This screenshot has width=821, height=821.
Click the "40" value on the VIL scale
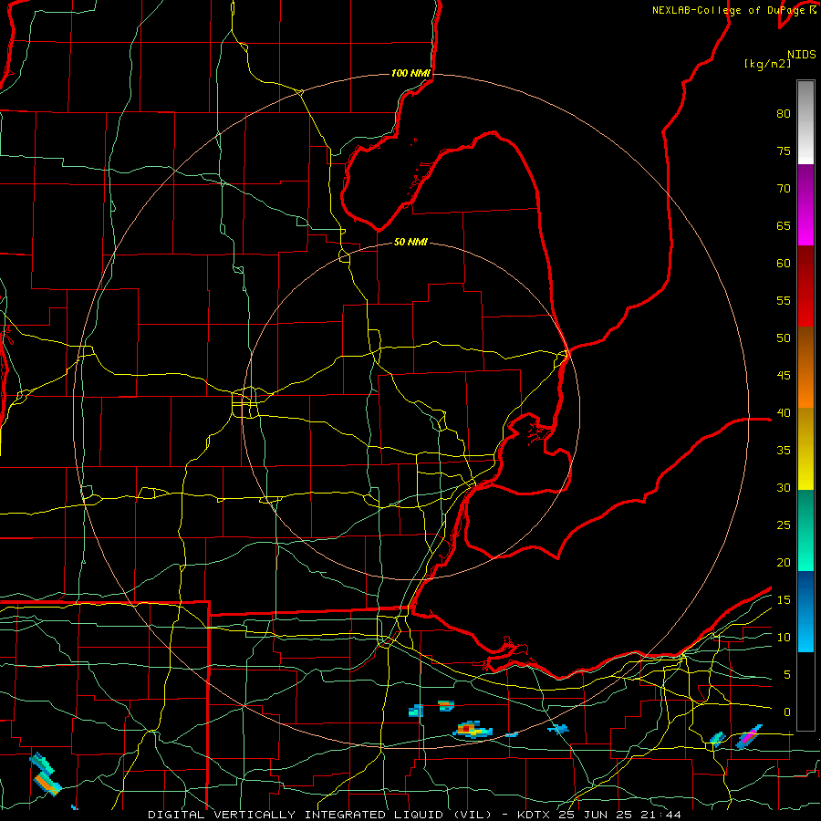click(x=784, y=413)
